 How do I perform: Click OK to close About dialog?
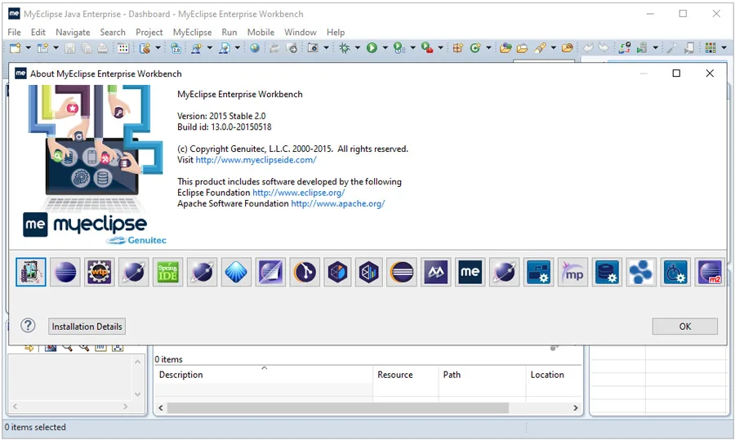(685, 327)
